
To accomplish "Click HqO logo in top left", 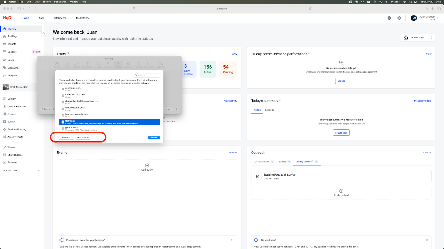I will click(7, 18).
